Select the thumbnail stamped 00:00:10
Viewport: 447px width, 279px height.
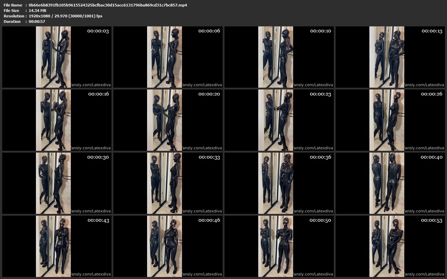click(279, 57)
